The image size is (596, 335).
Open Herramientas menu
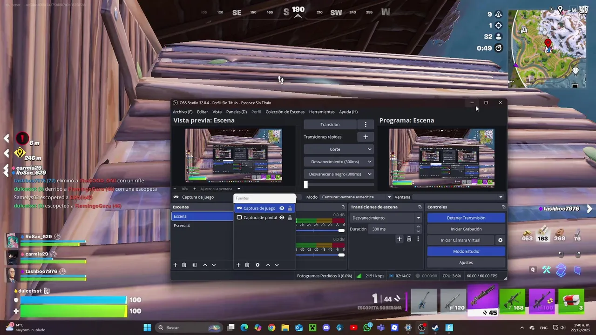coord(322,112)
